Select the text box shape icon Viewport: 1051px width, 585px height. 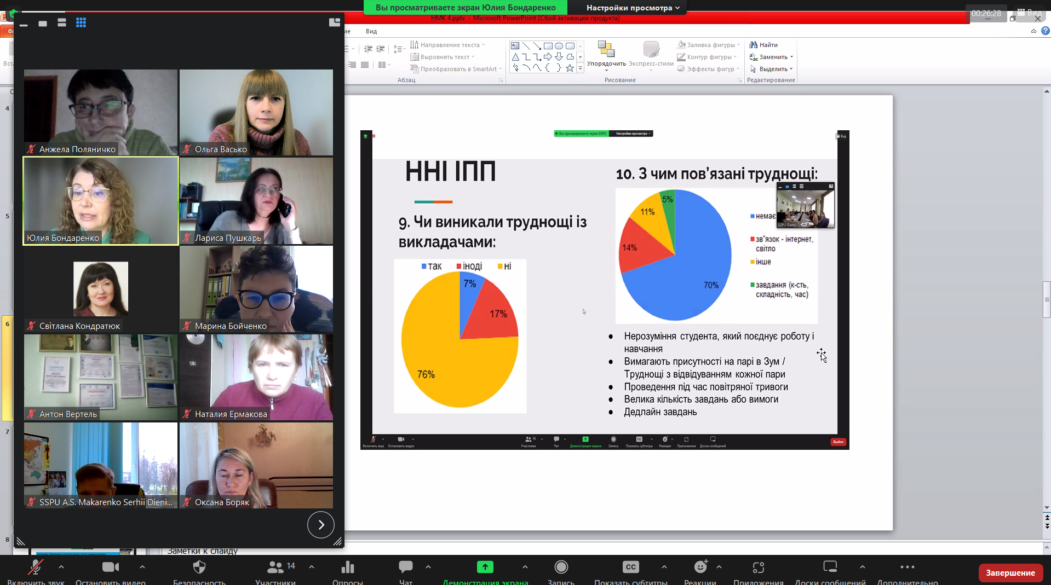click(x=515, y=46)
